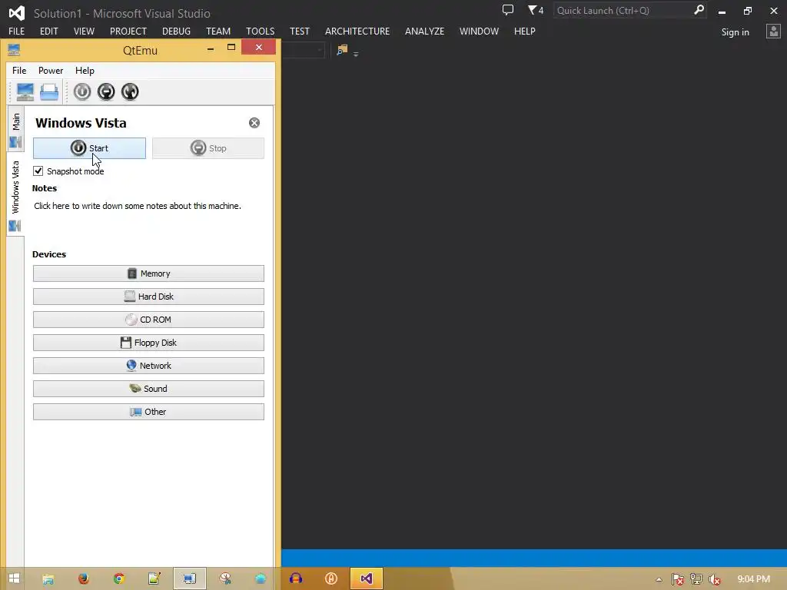The image size is (787, 590).
Task: Click the 9:04 PM taskbar clock
Action: click(753, 579)
